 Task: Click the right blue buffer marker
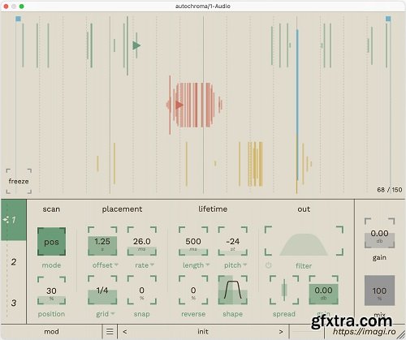[388, 19]
